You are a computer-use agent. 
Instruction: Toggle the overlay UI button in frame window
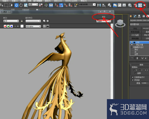[x=44, y=26]
